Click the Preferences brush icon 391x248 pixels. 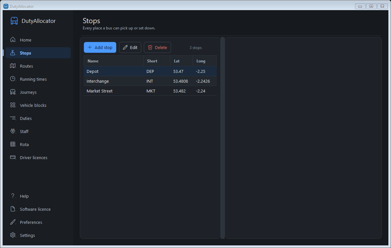[x=13, y=222]
